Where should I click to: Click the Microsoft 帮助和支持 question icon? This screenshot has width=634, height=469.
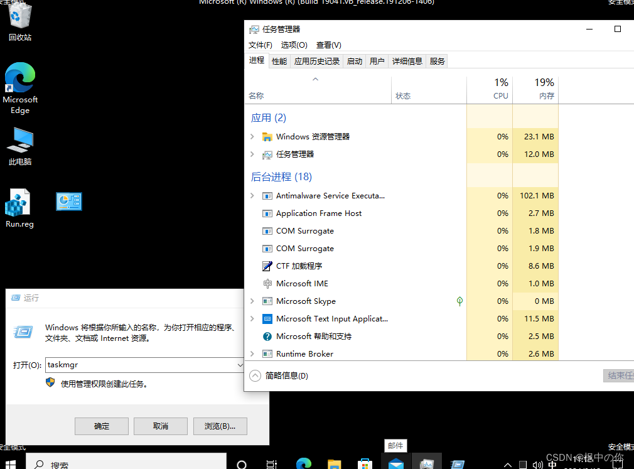(267, 337)
